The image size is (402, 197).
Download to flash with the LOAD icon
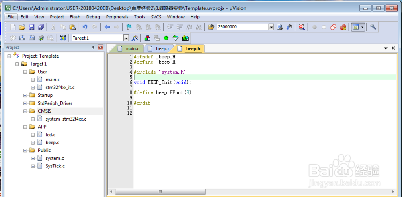(x=63, y=38)
